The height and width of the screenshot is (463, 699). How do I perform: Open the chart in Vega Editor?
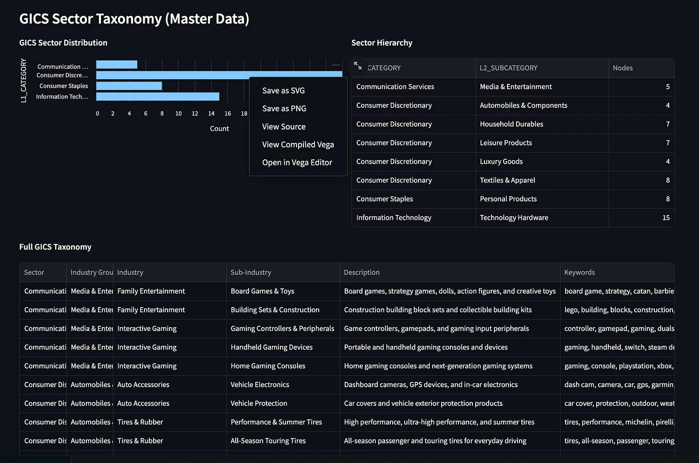[297, 162]
